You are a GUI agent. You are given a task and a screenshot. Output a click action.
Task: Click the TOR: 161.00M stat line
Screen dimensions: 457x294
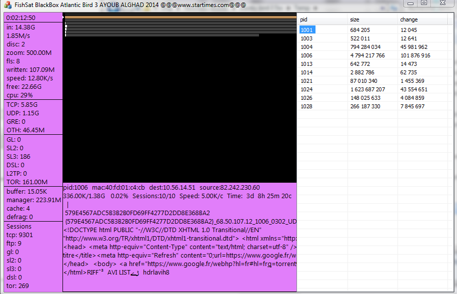(27, 182)
